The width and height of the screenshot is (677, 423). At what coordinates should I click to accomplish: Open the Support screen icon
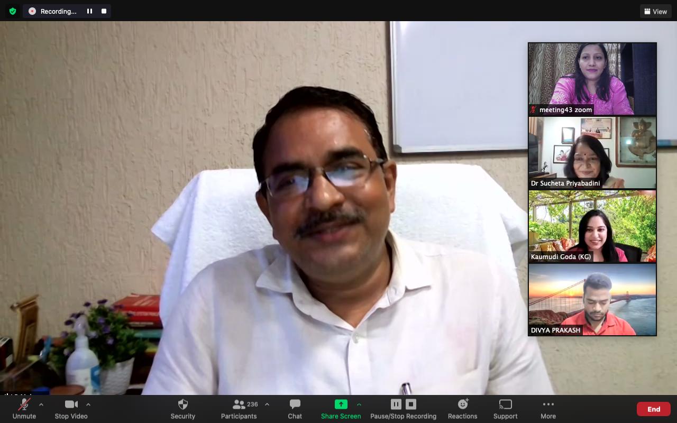[x=505, y=409]
